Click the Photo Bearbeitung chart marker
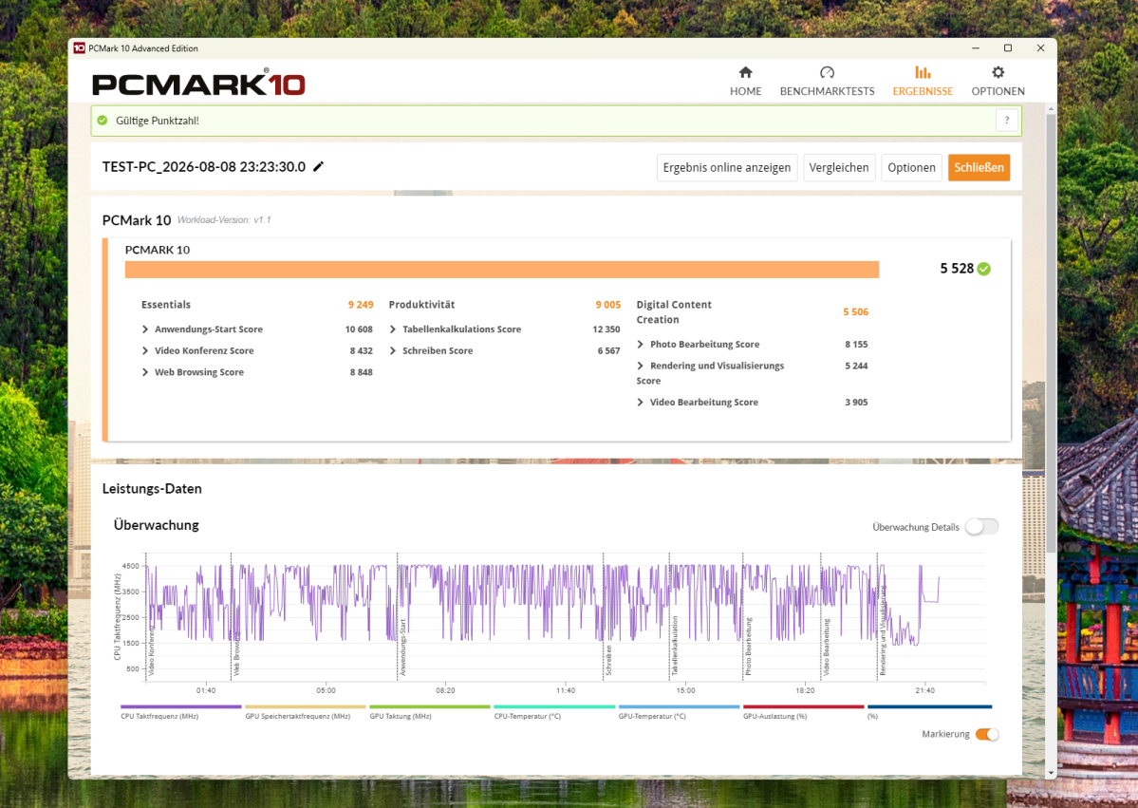The image size is (1138, 808). [748, 646]
